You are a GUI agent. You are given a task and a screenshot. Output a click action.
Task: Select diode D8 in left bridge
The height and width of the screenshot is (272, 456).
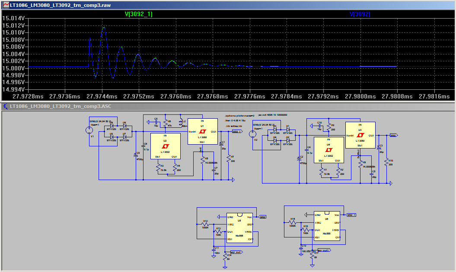pyautogui.click(x=112, y=126)
